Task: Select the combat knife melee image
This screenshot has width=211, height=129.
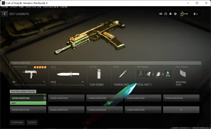Action: tap(68, 74)
